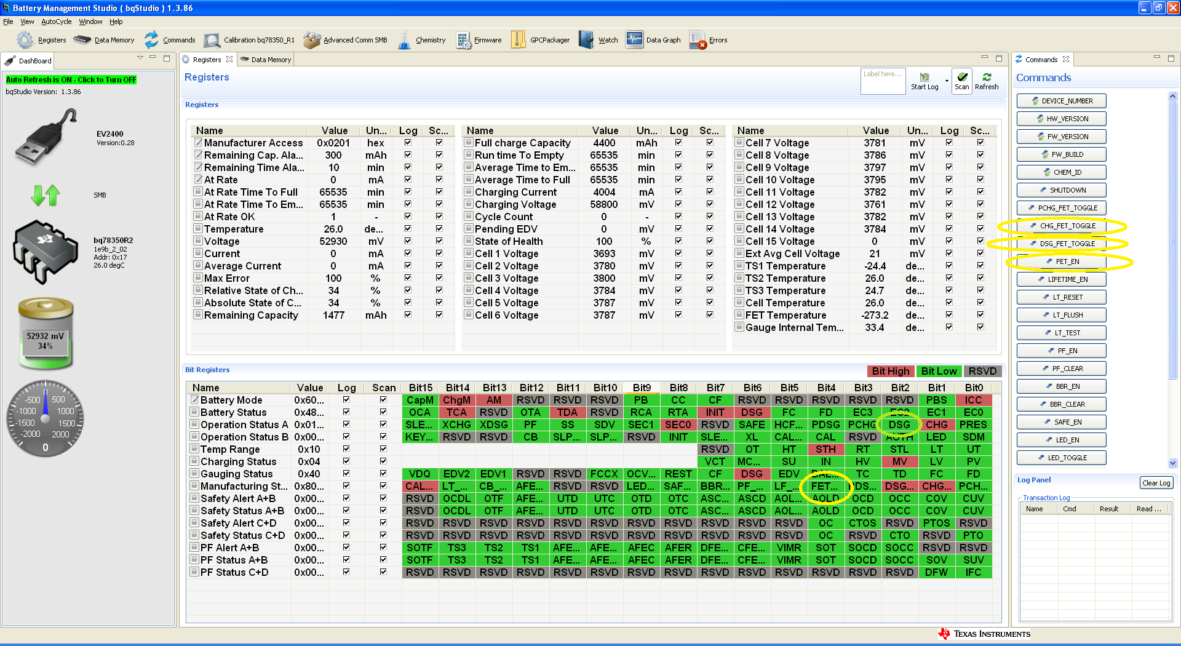This screenshot has height=646, width=1181.
Task: Open the Help menu
Action: coord(116,22)
